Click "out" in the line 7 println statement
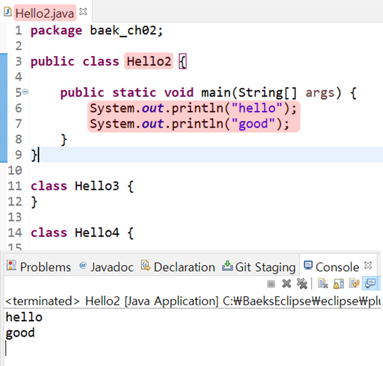Viewport: 383px width, 366px height. (x=153, y=123)
